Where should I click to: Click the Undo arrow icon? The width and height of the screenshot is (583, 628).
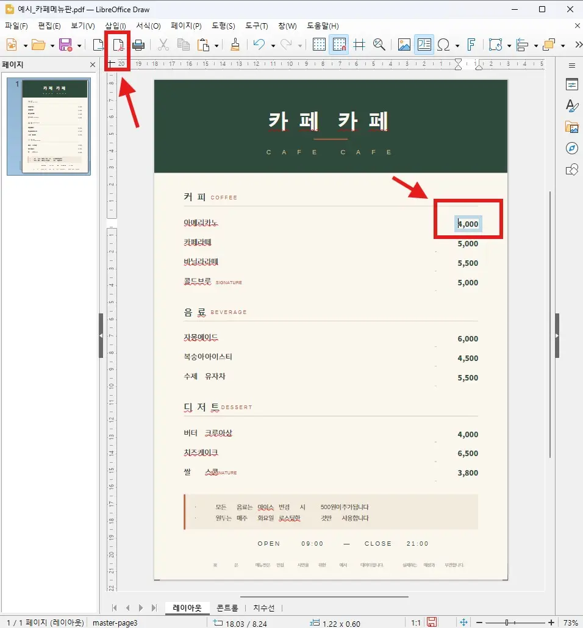point(259,45)
